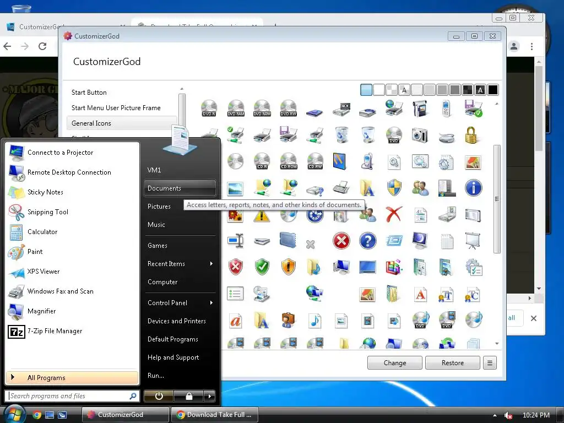Click the icon grid vertical scrollbar thumb
The image size is (564, 423).
point(497,199)
